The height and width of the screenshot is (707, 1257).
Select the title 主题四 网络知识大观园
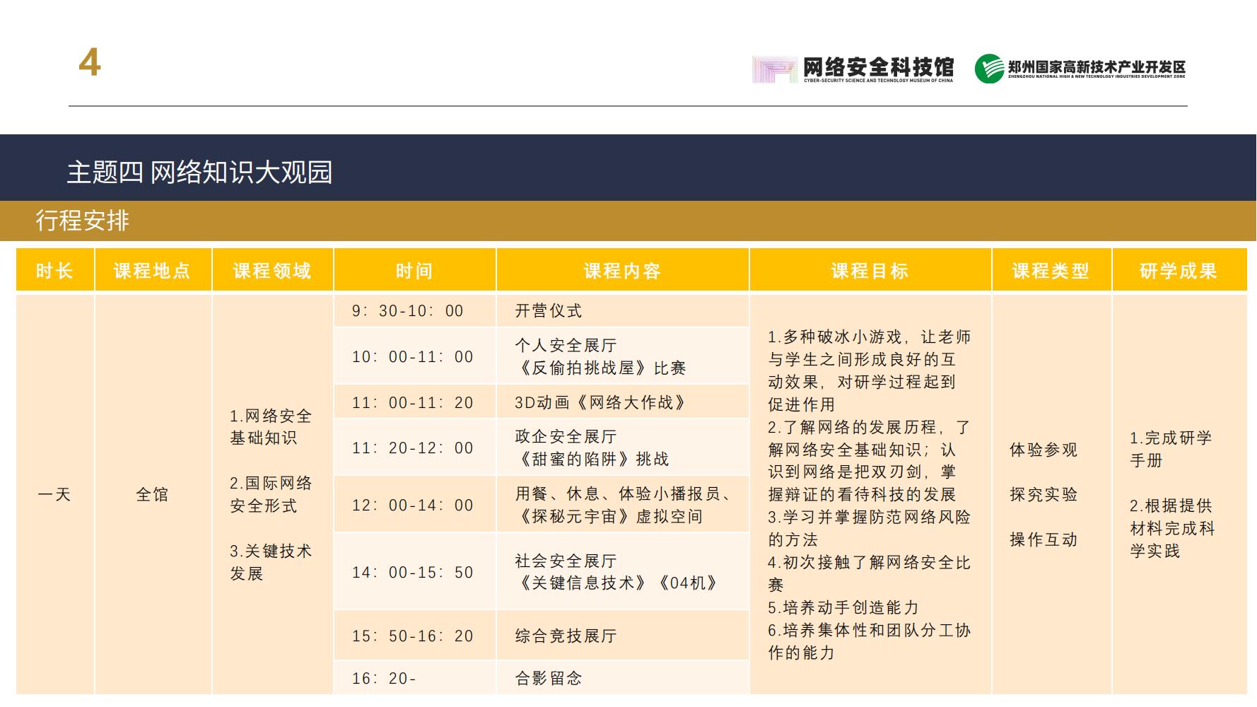[x=199, y=172]
